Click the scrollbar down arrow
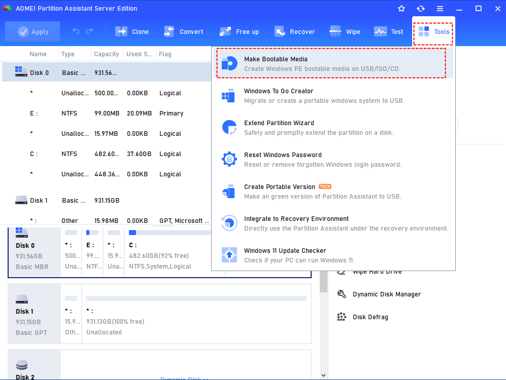The width and height of the screenshot is (506, 380). click(x=323, y=375)
